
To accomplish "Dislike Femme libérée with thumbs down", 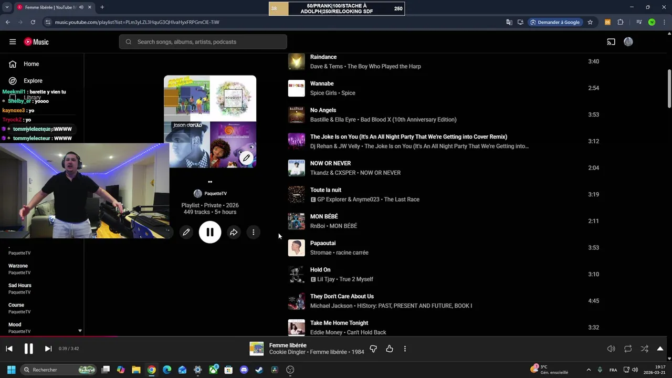I will 373,349.
